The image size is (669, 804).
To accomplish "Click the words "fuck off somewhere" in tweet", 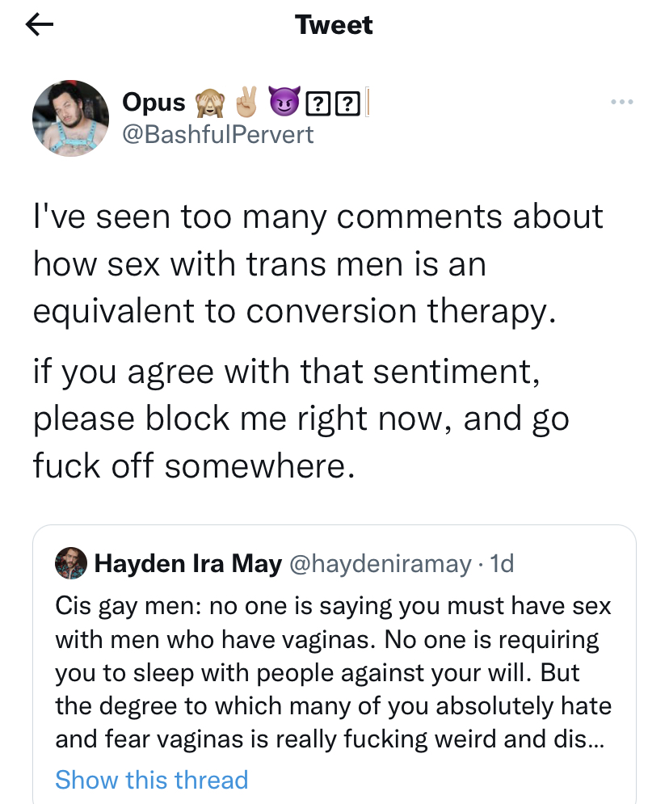I will (x=194, y=465).
